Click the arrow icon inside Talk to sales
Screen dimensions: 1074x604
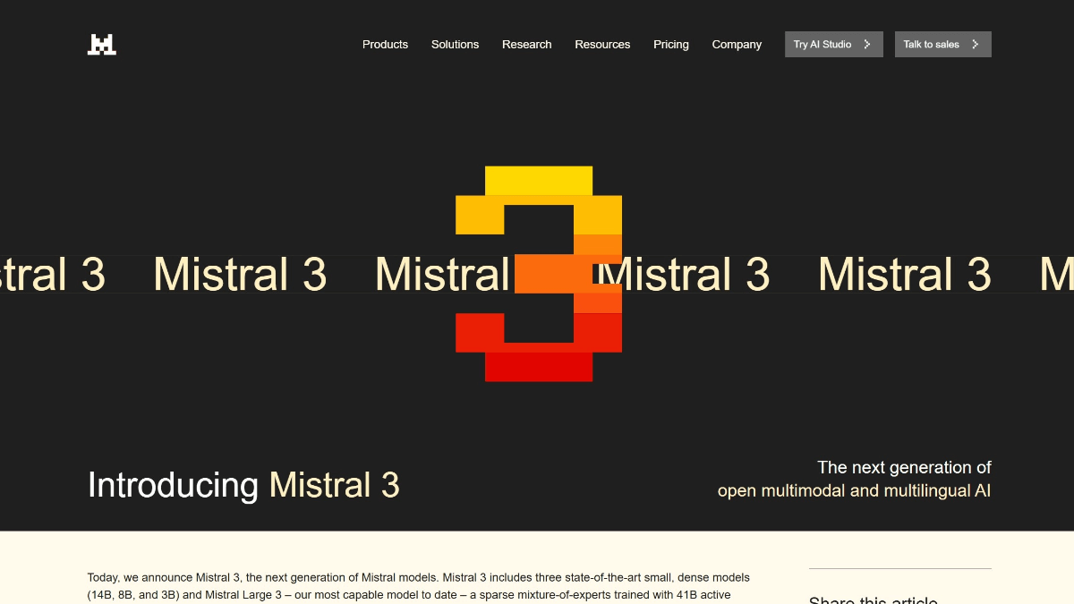click(x=974, y=43)
